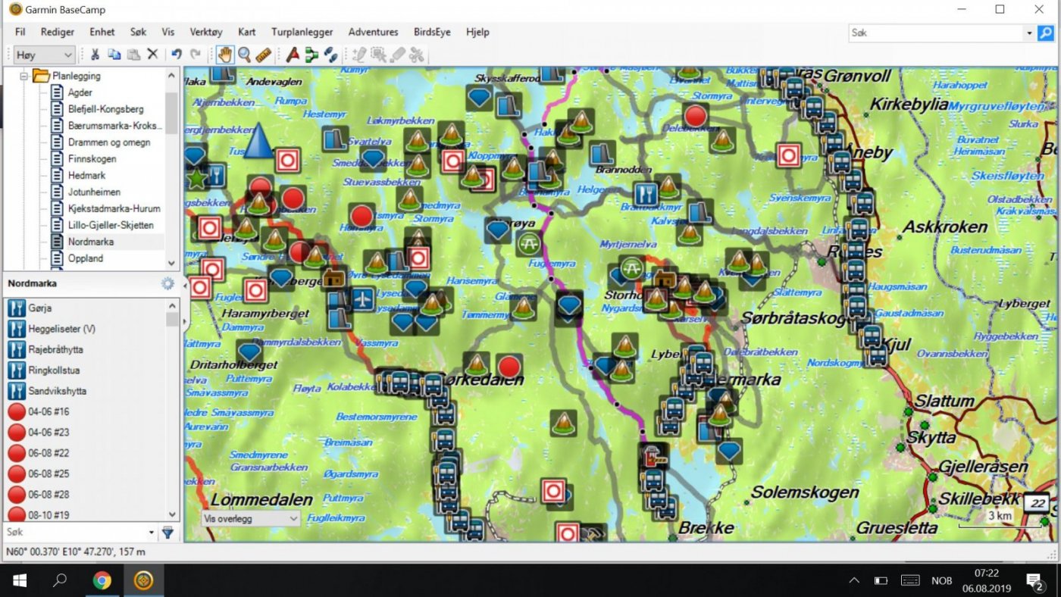The height and width of the screenshot is (597, 1061).
Task: Select the Agder list in tree
Action: coord(80,92)
